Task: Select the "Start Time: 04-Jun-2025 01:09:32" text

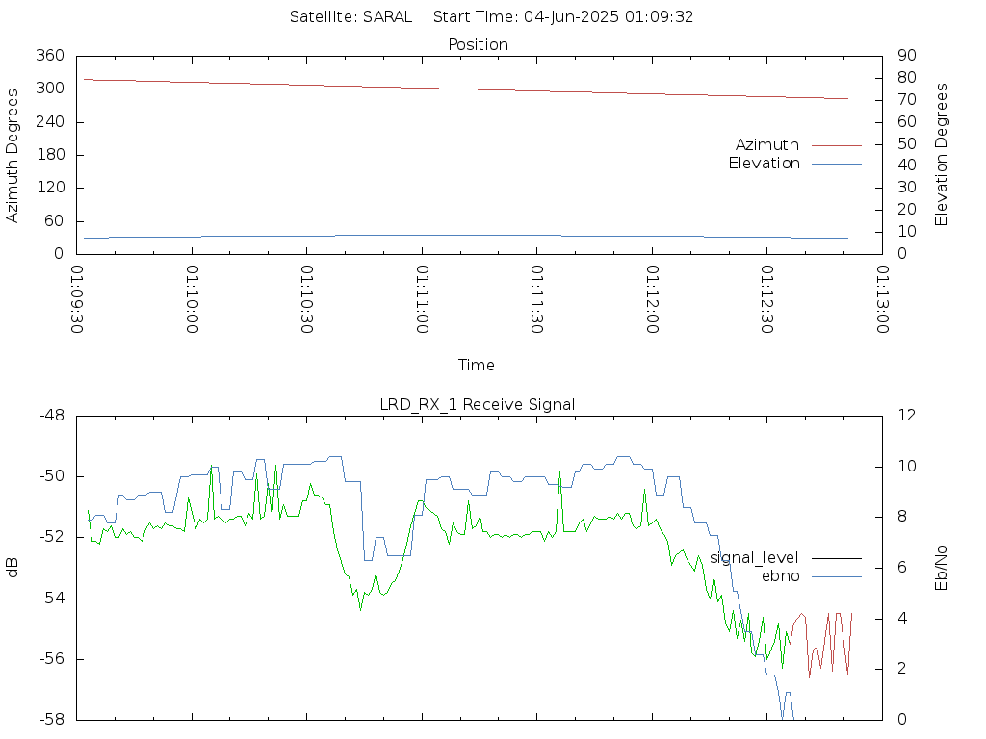Action: click(x=562, y=17)
